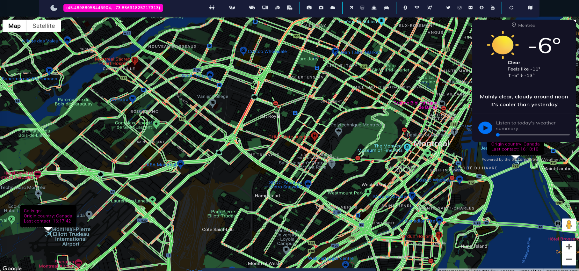Viewport: 579px width, 271px height.
Task: Zoom in on the map
Action: point(569,246)
